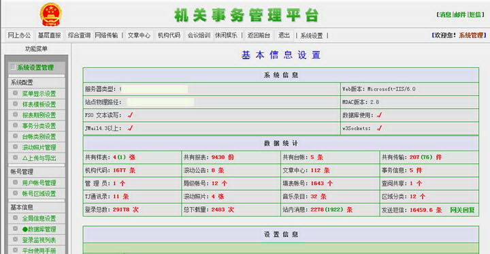Open 帐号区域设置 in the sidebar
Viewport: 490px width, 254px height.
click(39, 193)
